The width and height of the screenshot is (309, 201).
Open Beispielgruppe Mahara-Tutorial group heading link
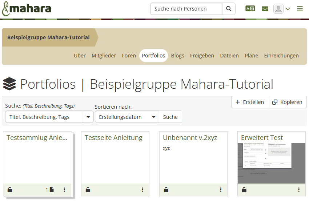(48, 37)
